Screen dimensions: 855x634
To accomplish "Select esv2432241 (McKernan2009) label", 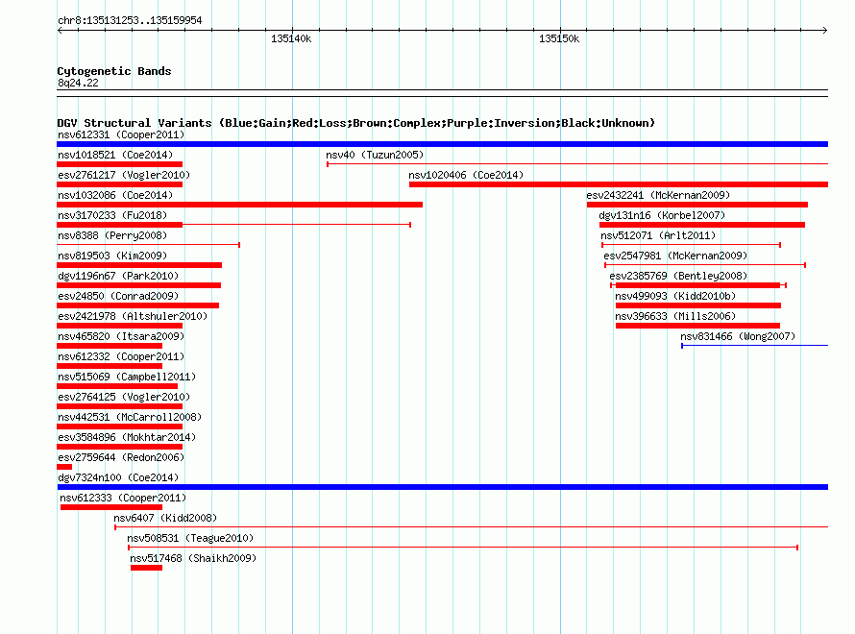I will click(658, 195).
